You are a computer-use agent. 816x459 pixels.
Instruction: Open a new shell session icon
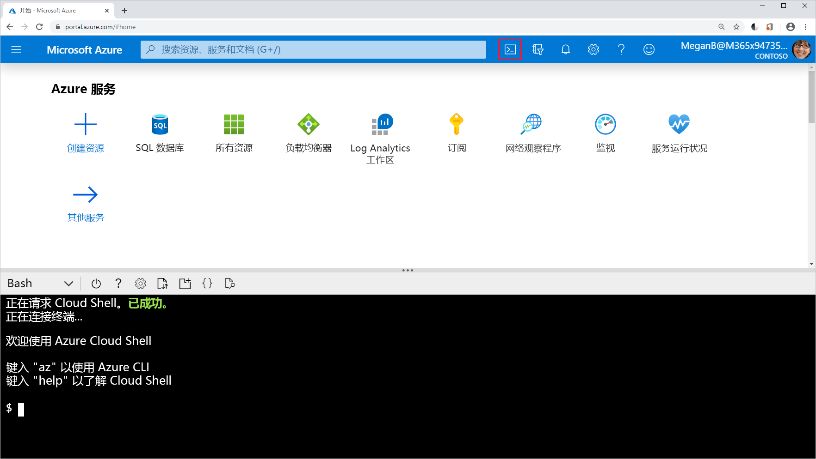(x=185, y=284)
